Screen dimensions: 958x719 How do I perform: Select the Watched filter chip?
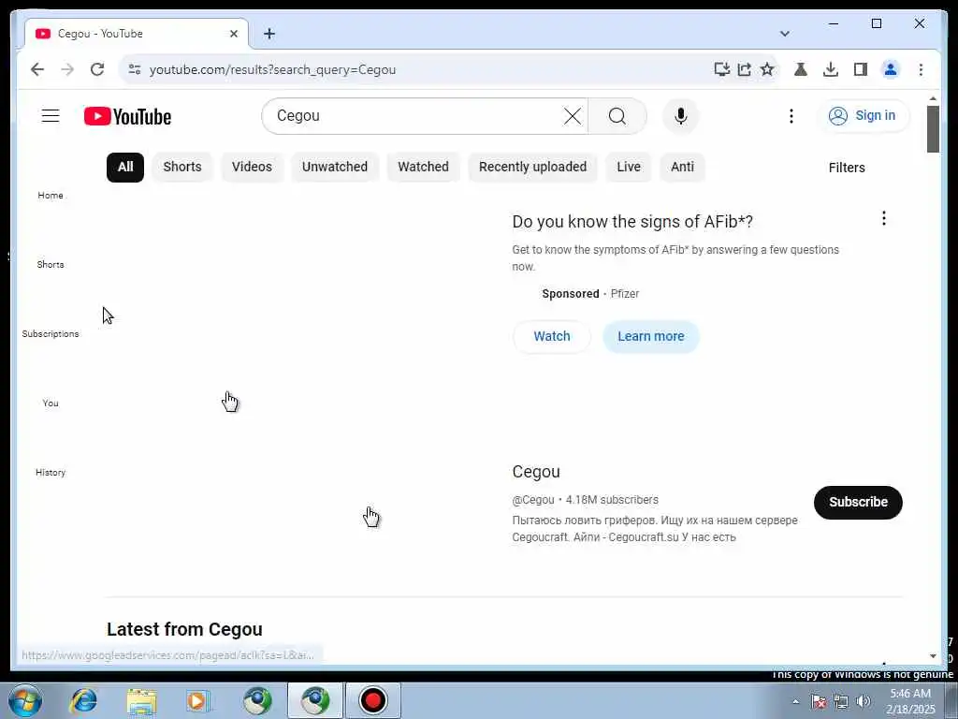pos(423,167)
